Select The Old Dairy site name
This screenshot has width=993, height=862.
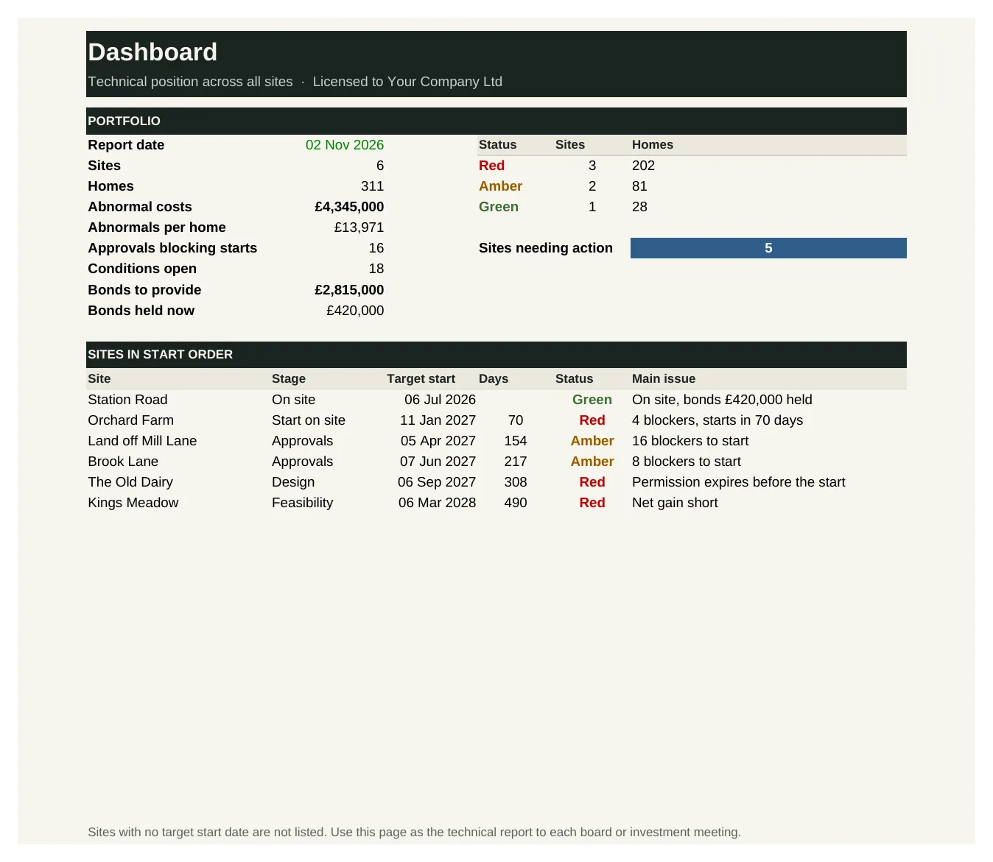(x=130, y=482)
